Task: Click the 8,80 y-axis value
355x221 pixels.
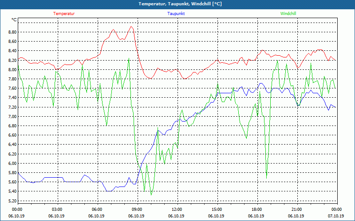Action: point(12,32)
